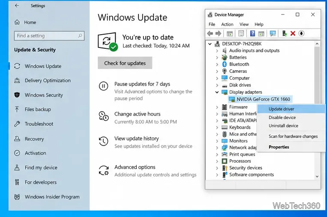This screenshot has width=327, height=217.
Task: Choose Uninstall device from context menu
Action: pos(291,126)
